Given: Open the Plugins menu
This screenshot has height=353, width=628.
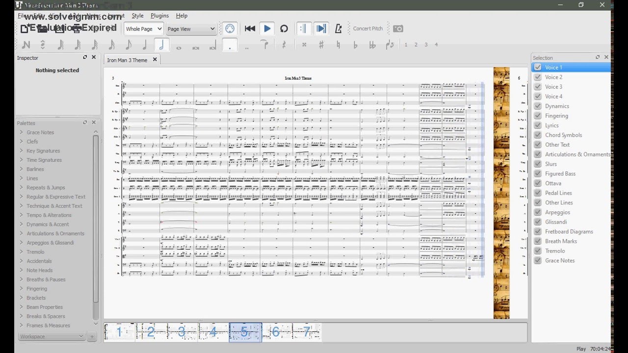Looking at the screenshot, I should click(x=159, y=16).
